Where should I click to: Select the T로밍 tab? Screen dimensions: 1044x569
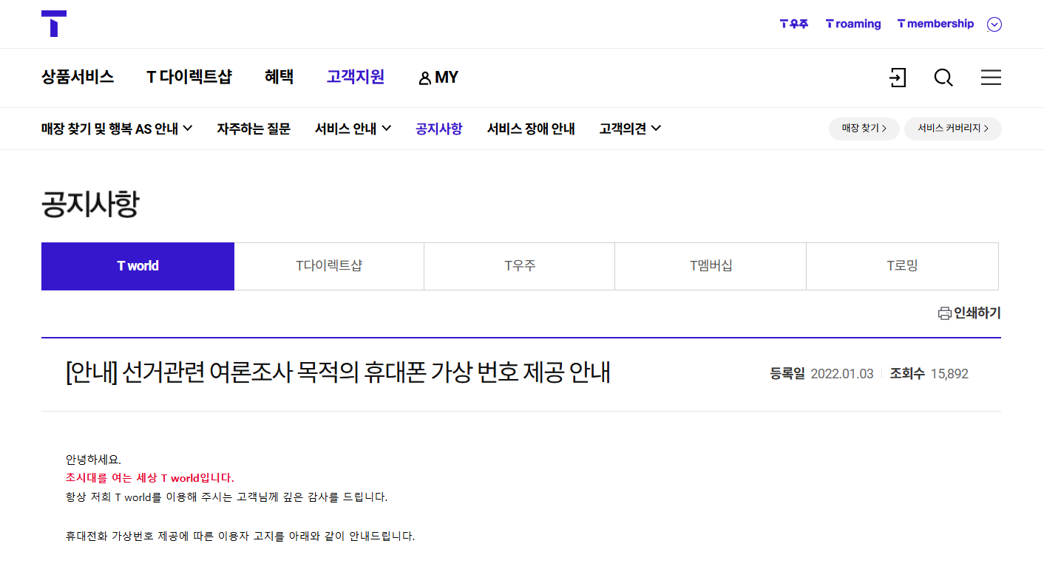click(x=902, y=266)
